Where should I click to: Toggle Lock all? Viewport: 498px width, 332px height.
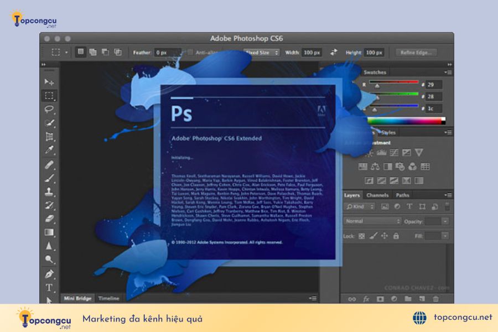[x=396, y=236]
